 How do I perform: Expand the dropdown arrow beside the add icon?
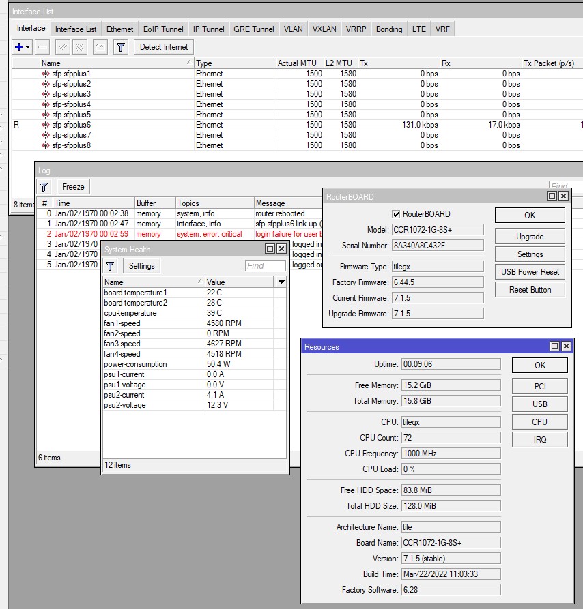click(28, 47)
